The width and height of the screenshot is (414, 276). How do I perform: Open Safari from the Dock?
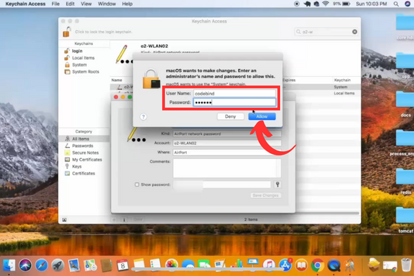41,265
